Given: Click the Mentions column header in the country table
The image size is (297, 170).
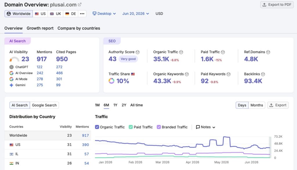Looking at the screenshot, I should click(x=82, y=127).
